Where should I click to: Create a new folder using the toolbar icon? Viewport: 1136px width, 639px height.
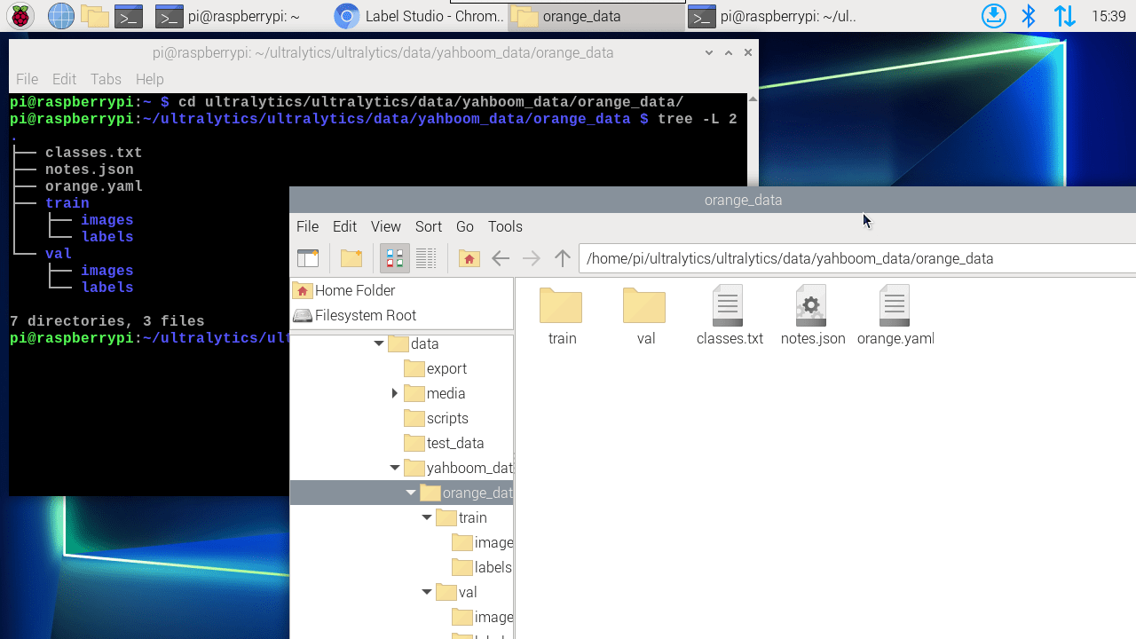[x=351, y=258]
